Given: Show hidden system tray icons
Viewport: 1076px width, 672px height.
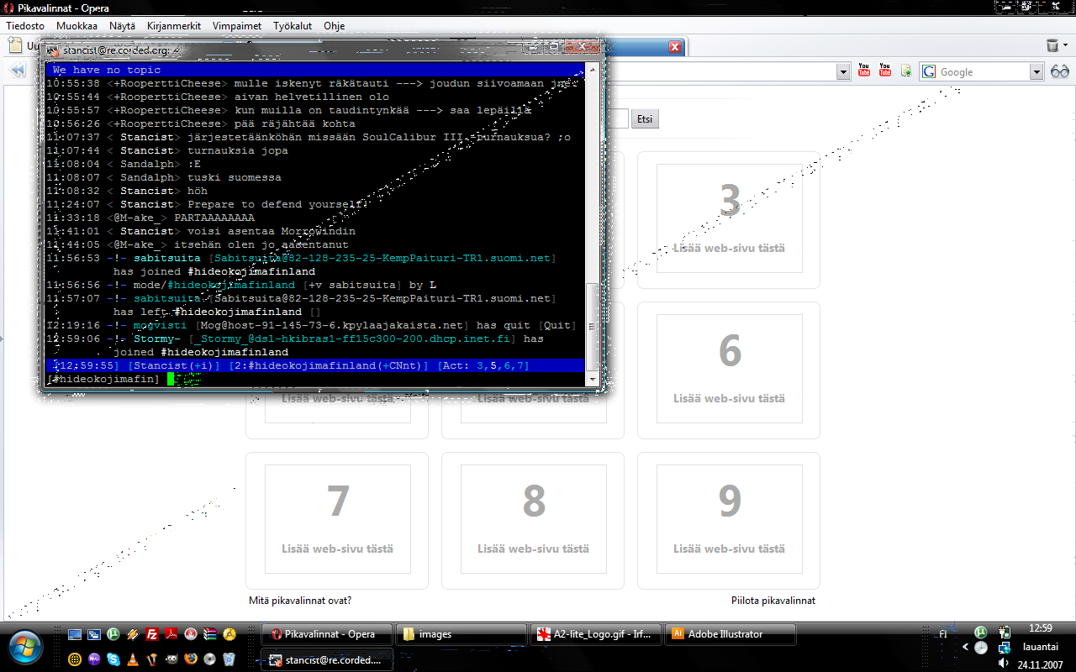Looking at the screenshot, I should pyautogui.click(x=965, y=648).
